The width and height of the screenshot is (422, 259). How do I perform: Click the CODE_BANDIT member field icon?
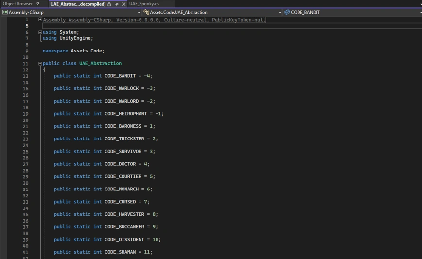click(x=287, y=12)
